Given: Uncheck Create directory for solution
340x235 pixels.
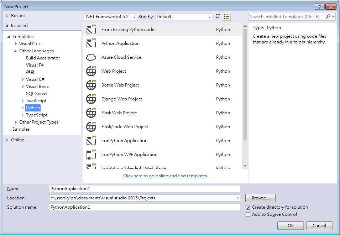Looking at the screenshot, I should [248, 207].
